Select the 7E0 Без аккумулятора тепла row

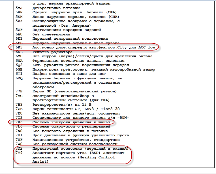[68, 113]
